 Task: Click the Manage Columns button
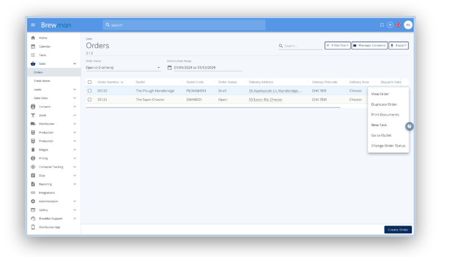tap(369, 46)
